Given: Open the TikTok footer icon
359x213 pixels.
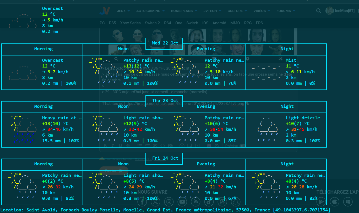Looking at the screenshot, I should click(209, 201).
